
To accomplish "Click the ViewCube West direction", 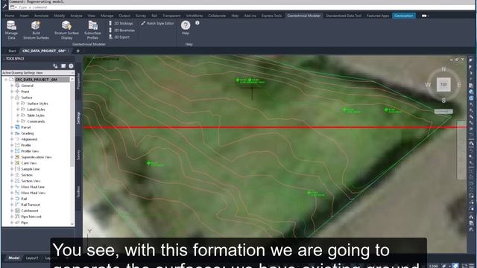I will coord(428,85).
